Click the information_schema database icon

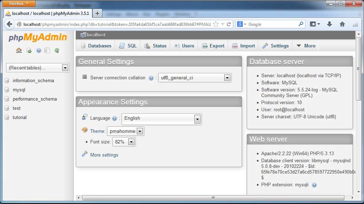click(x=7, y=80)
